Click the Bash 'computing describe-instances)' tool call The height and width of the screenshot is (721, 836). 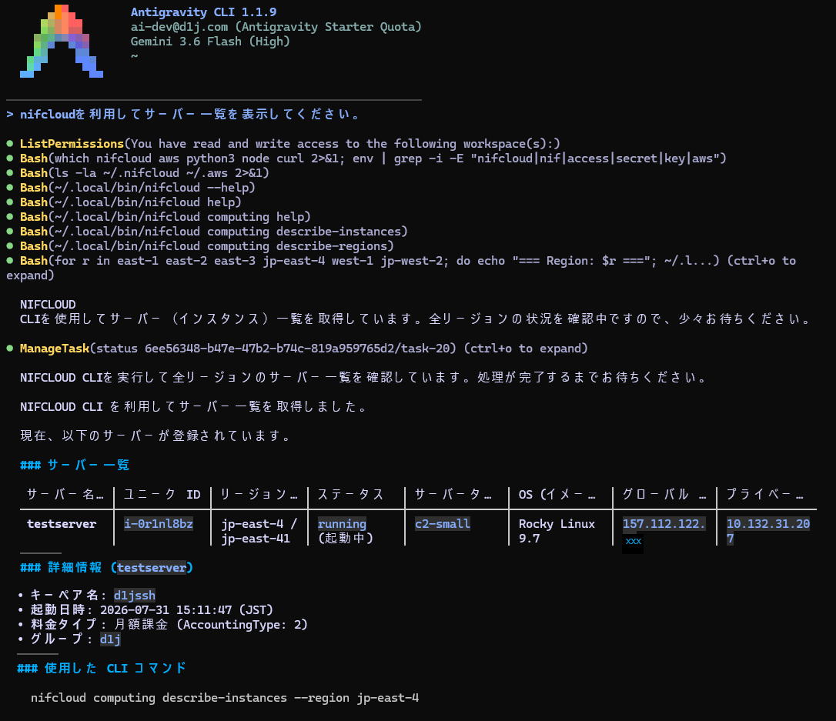(214, 232)
